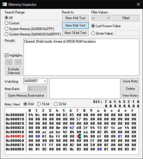Switch memory view to 32-bit
The width and height of the screenshot is (143, 159).
point(56,104)
